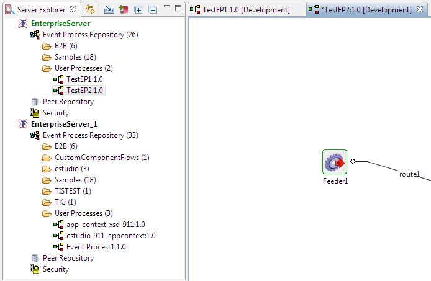Click the Feeder1 output port circle

coord(353,161)
